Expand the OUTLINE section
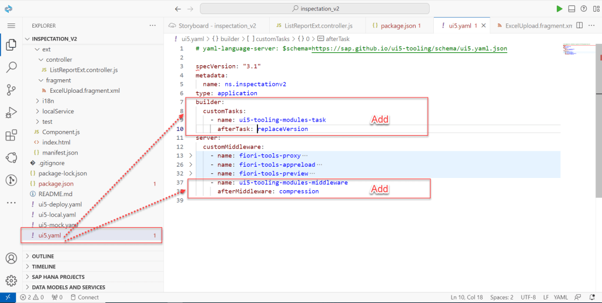 43,256
